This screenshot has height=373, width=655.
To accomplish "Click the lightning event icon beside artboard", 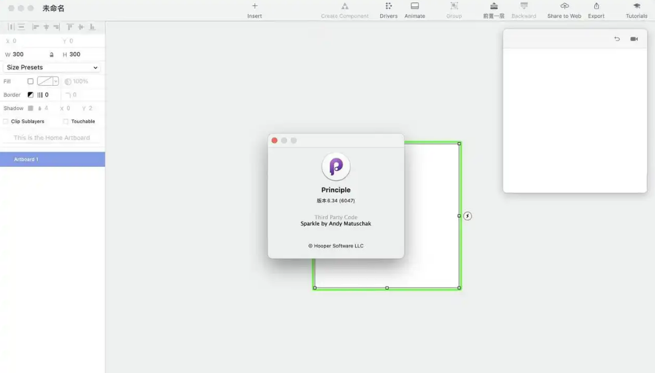I will (x=468, y=216).
